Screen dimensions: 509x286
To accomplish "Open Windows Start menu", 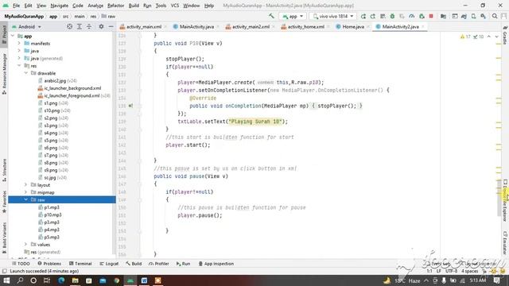I will 6,280.
